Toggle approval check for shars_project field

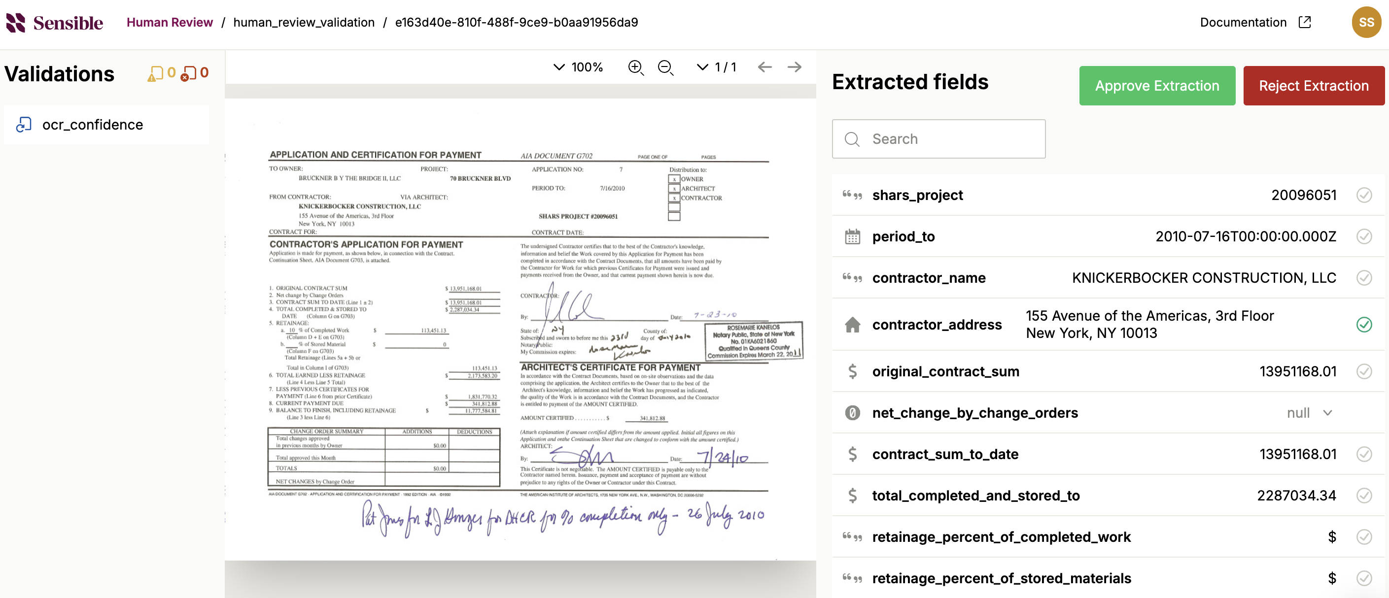pos(1364,195)
